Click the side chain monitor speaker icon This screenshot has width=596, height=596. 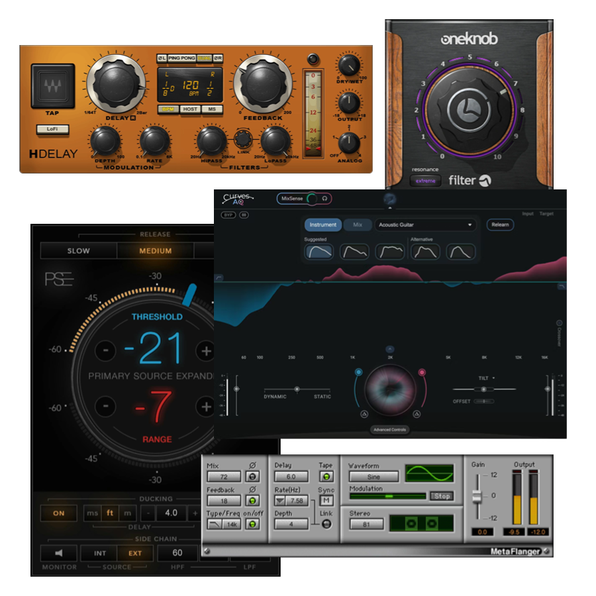click(58, 553)
